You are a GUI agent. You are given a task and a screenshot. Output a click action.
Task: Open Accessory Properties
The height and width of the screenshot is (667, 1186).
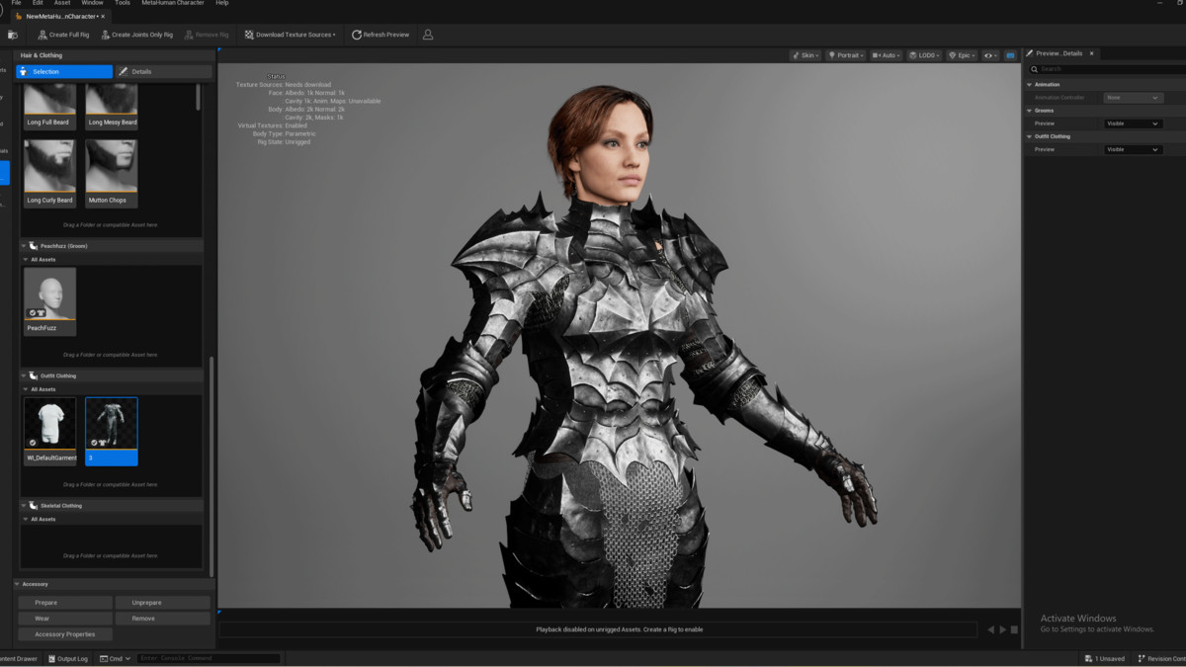click(65, 634)
